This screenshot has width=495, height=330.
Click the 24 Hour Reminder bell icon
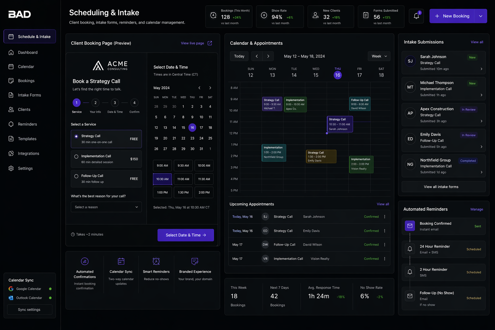click(x=410, y=249)
